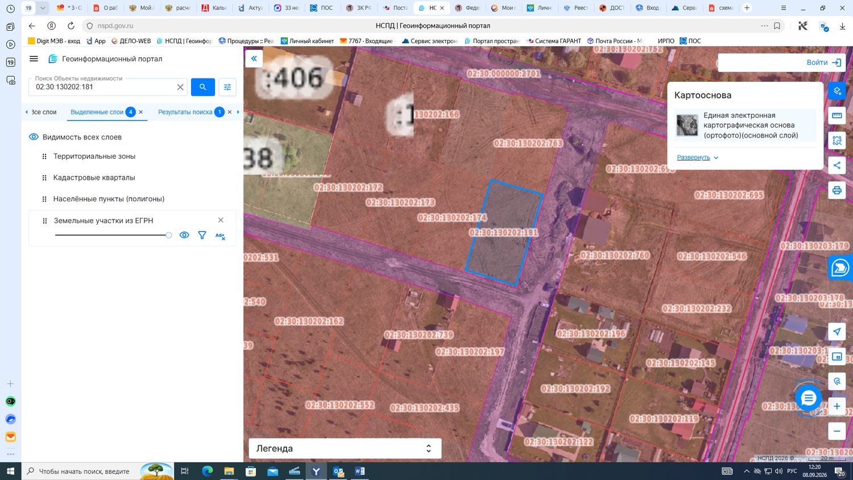Clear the cadastral number search field
The width and height of the screenshot is (853, 480).
tap(180, 87)
